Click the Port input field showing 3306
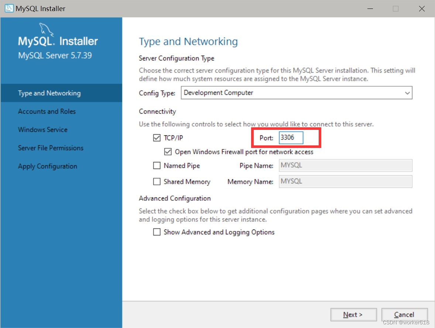 point(291,138)
